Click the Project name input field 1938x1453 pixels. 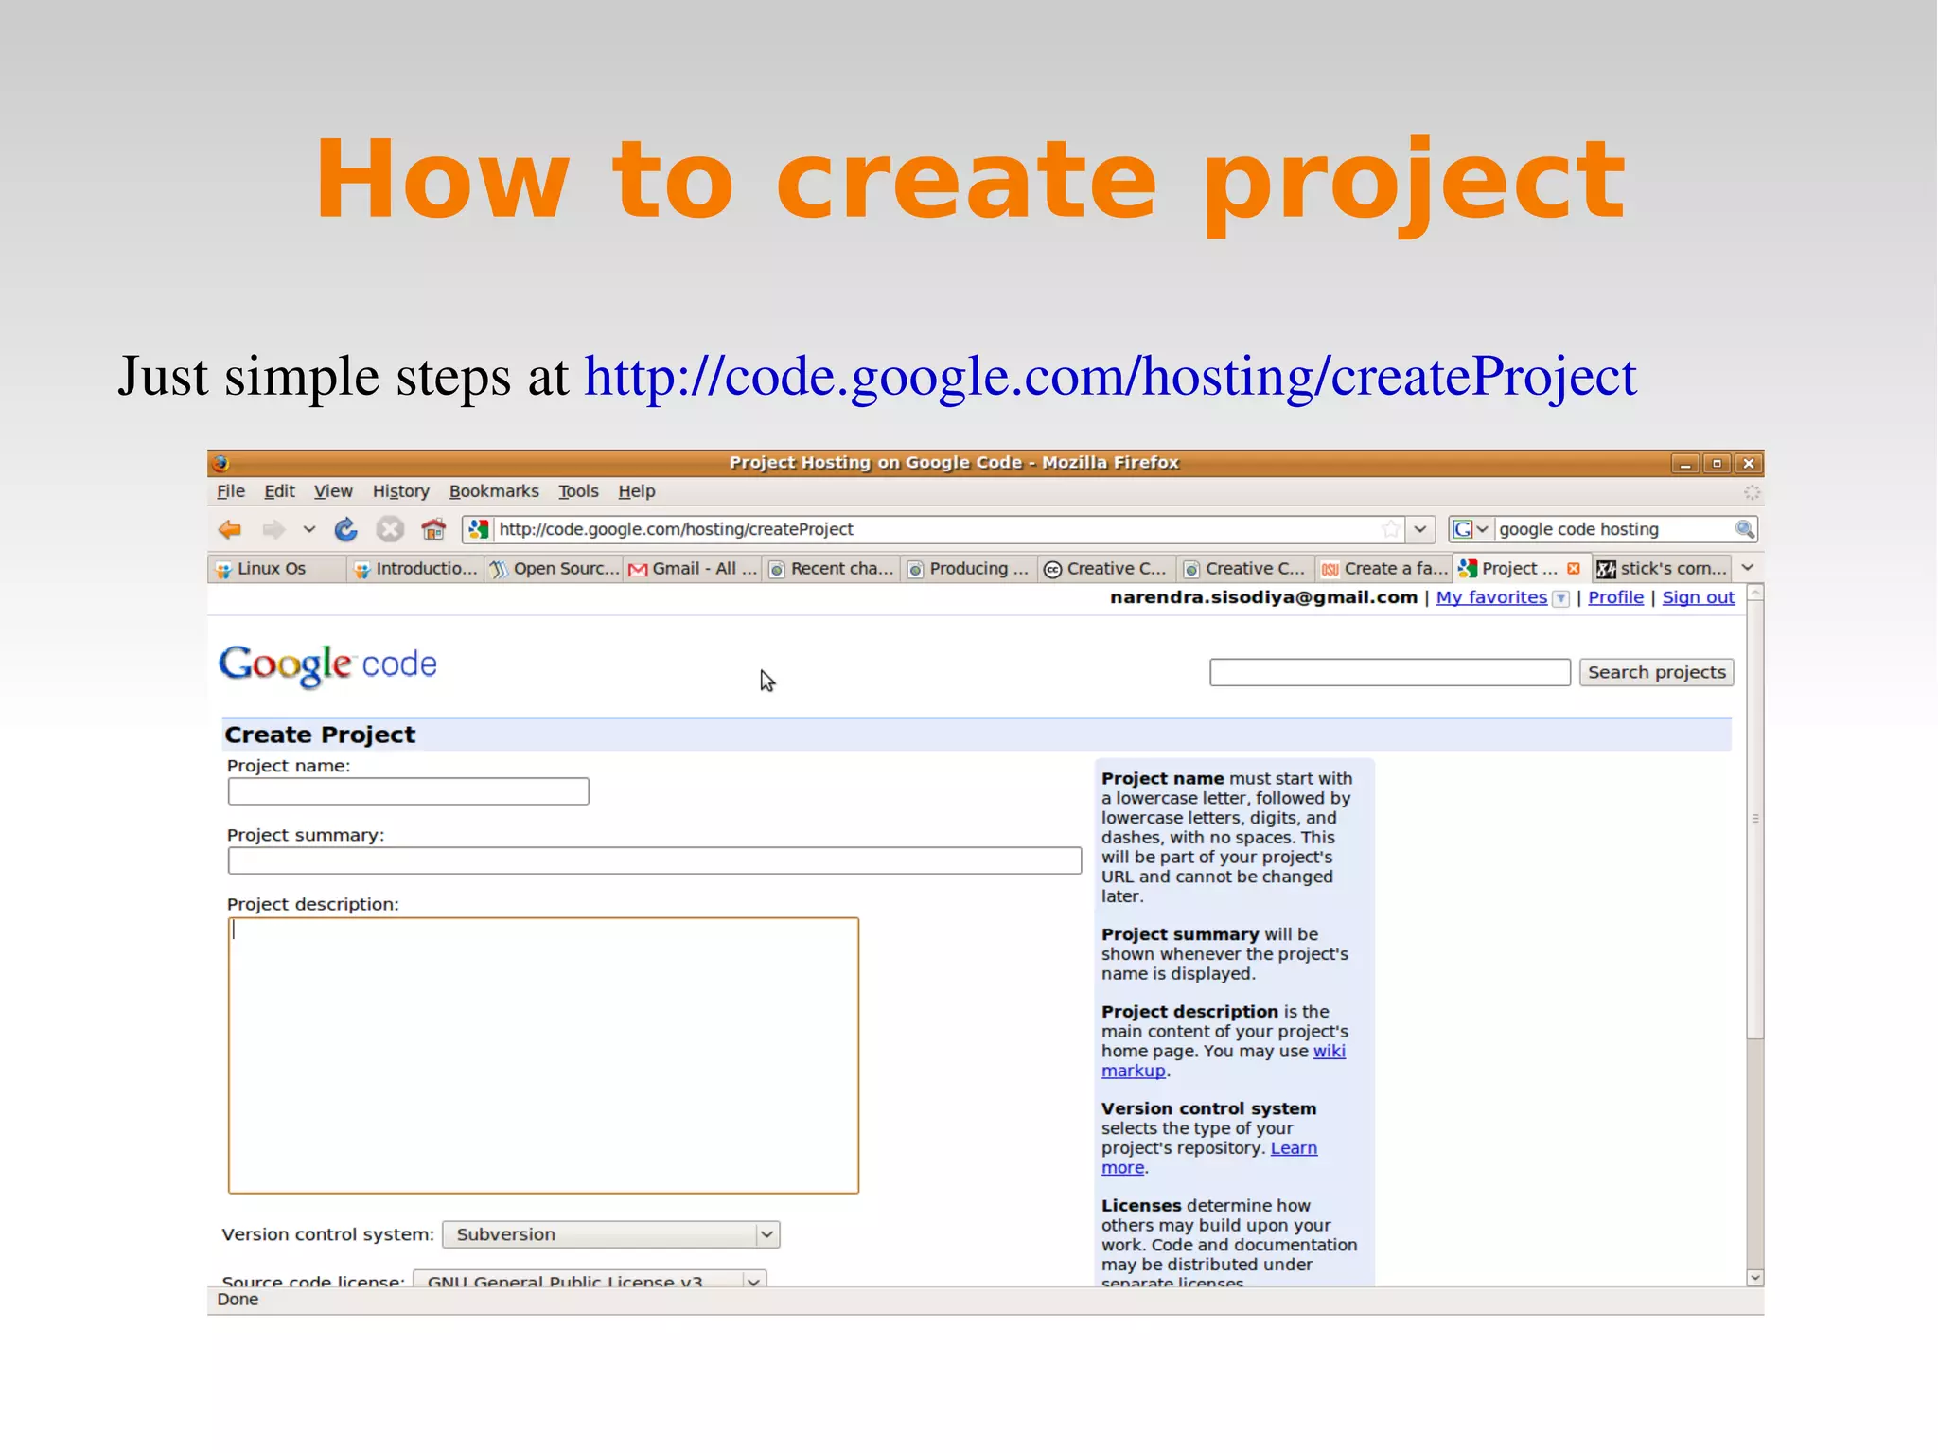408,791
